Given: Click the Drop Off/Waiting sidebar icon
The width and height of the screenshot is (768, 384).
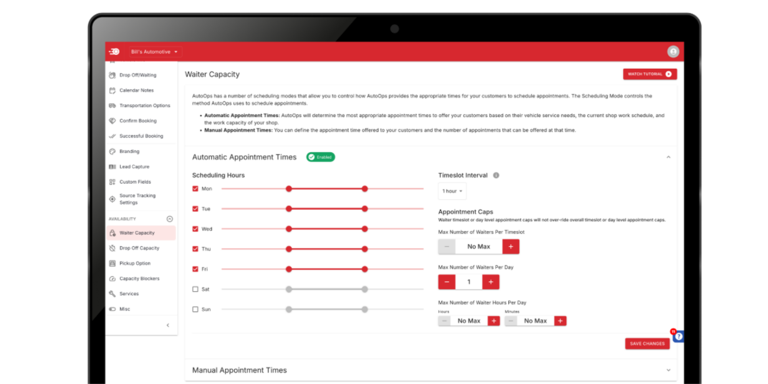Looking at the screenshot, I should point(112,75).
